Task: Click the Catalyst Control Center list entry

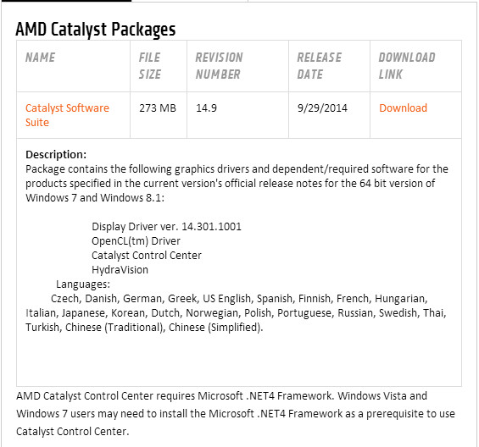Action: pos(147,256)
